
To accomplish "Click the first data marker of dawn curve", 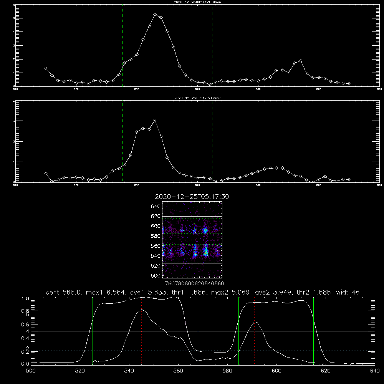I will [46, 68].
